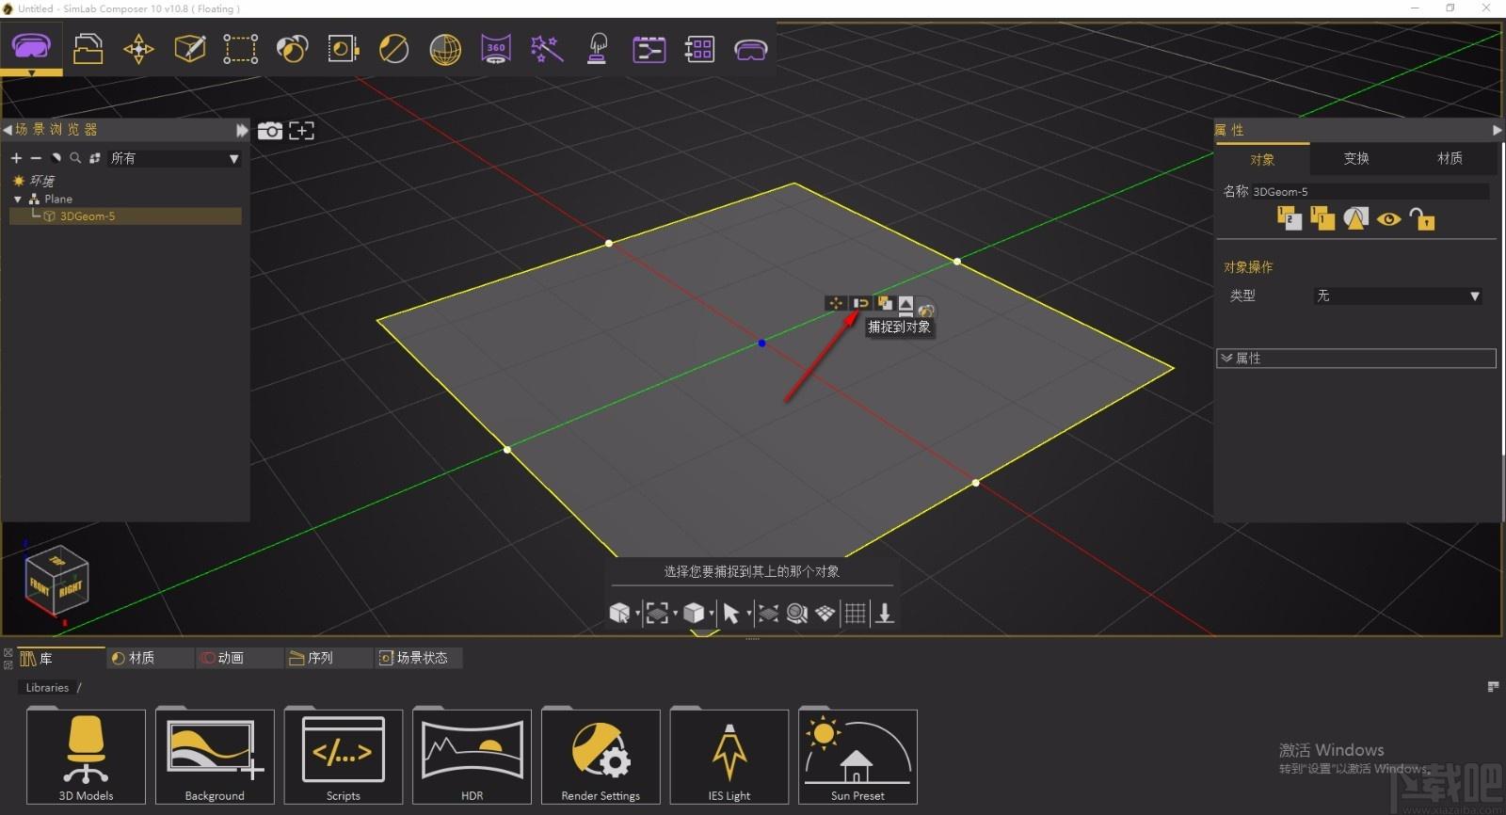Image resolution: width=1506 pixels, height=815 pixels.
Task: Click the scene catalog grid toolbar icon
Action: tap(699, 49)
